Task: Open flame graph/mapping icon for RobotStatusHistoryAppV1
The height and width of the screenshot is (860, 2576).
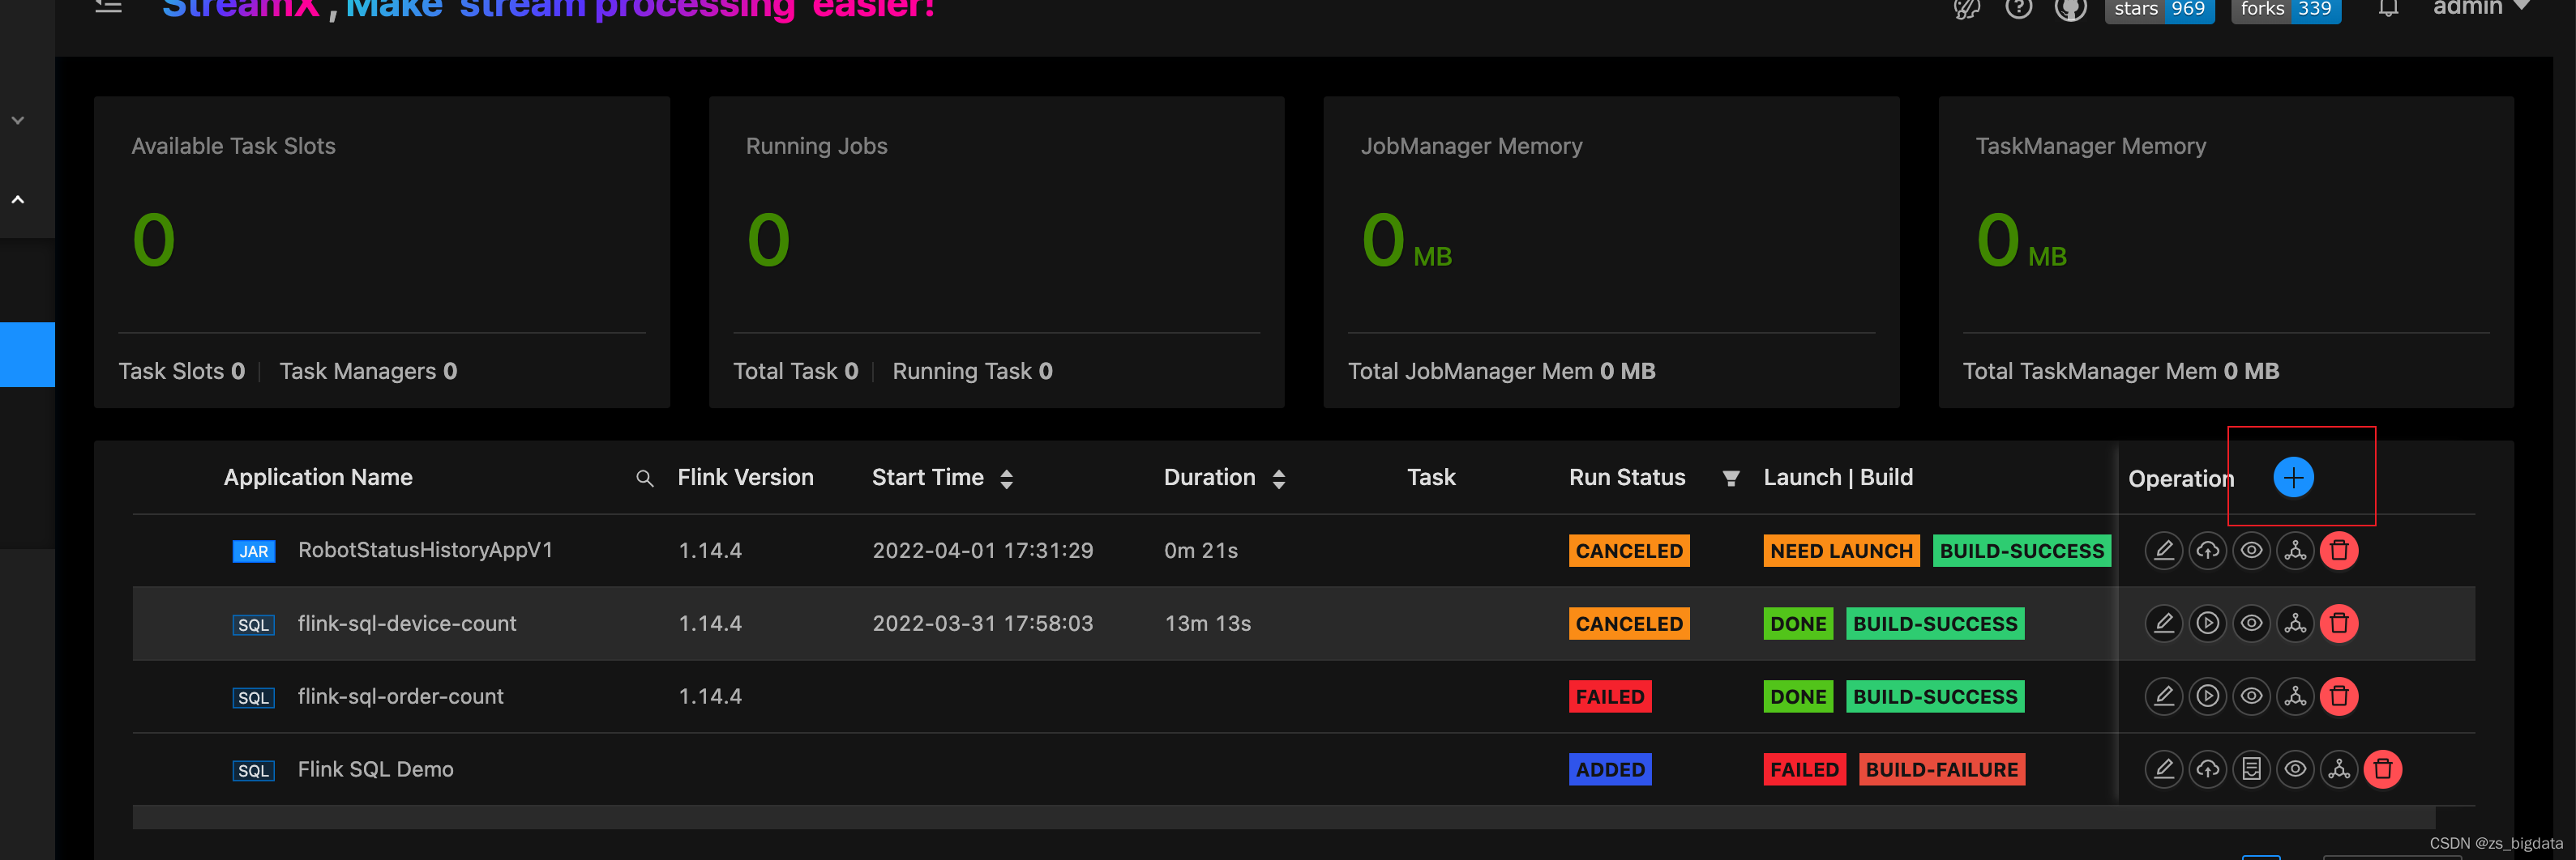Action: [2295, 551]
